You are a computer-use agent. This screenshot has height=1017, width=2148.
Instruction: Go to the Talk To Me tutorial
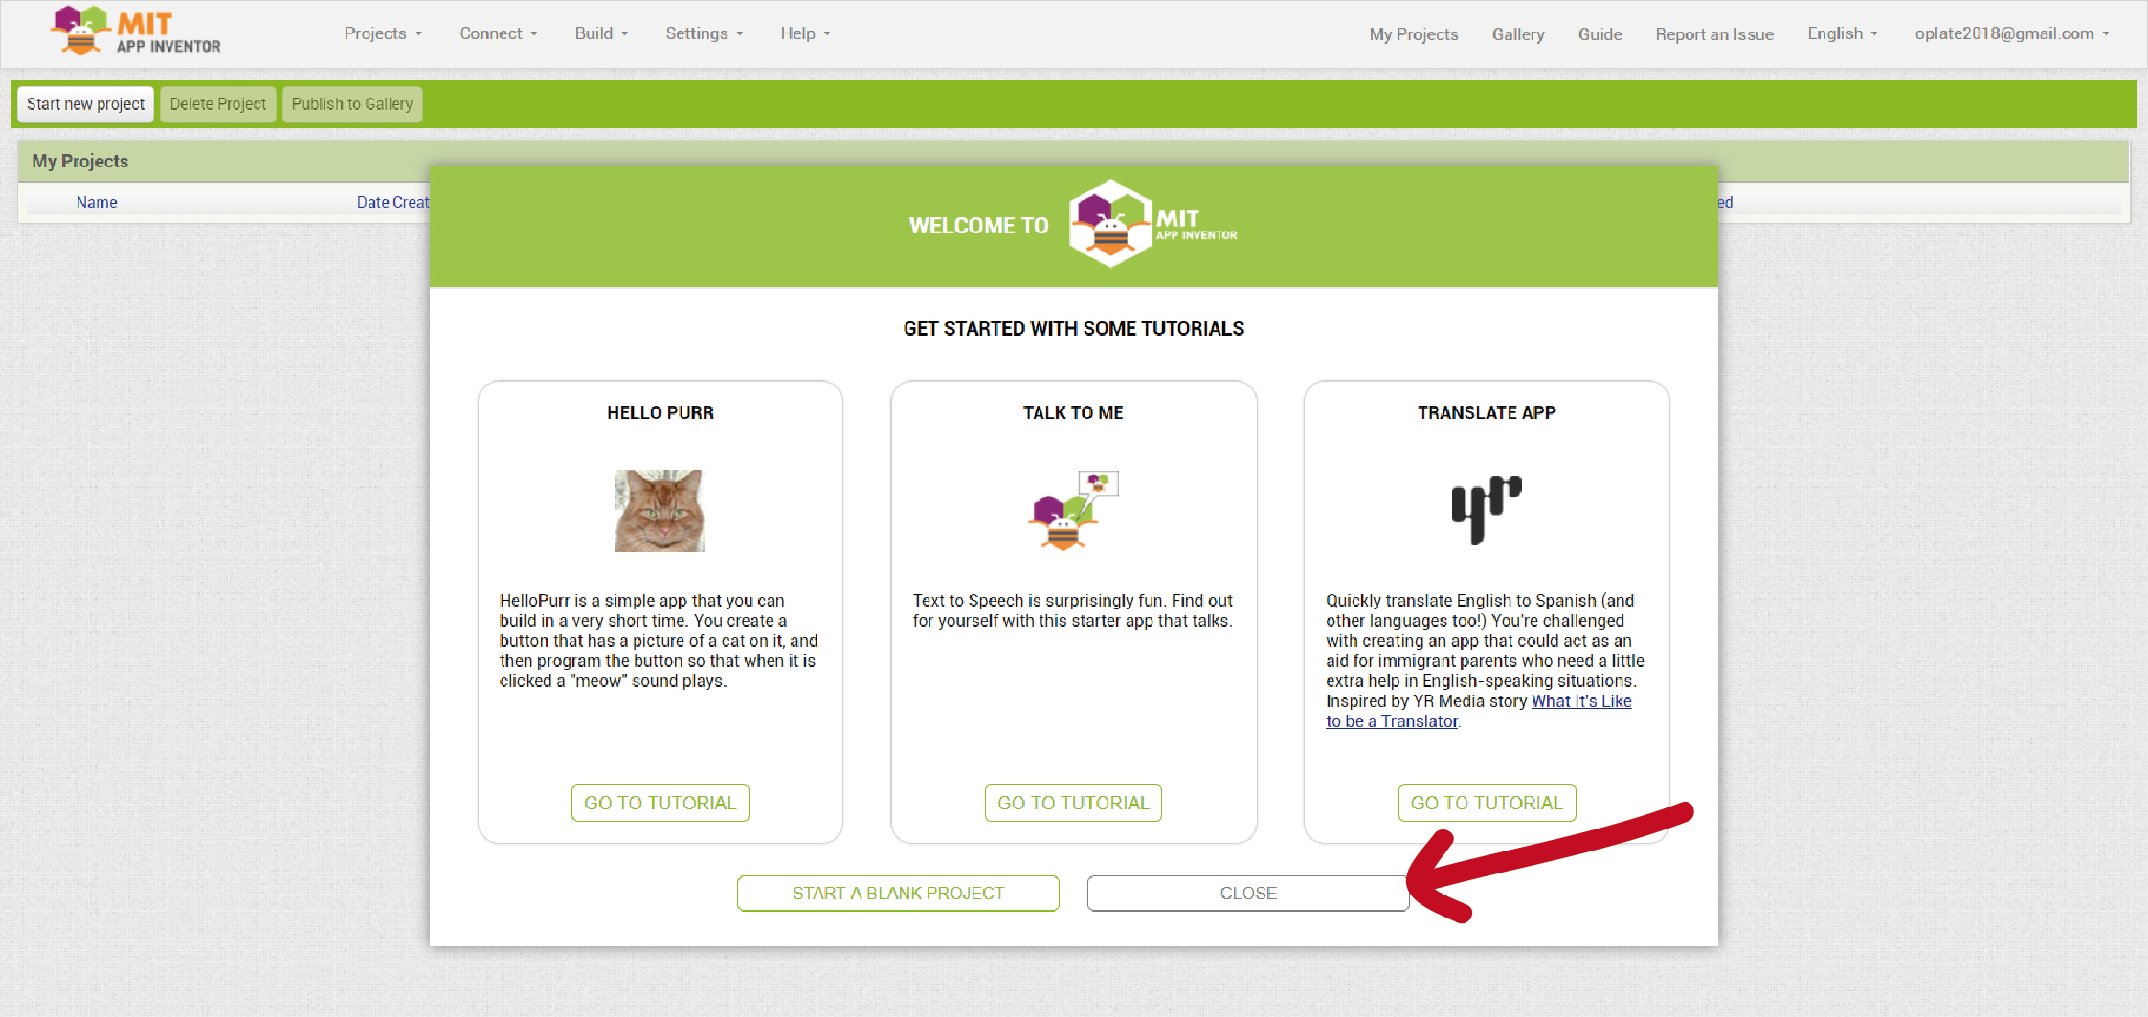pos(1073,803)
